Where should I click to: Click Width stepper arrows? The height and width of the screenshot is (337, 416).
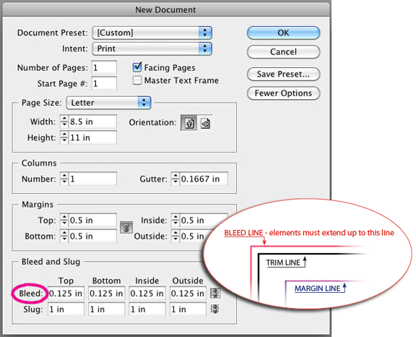[x=64, y=121]
